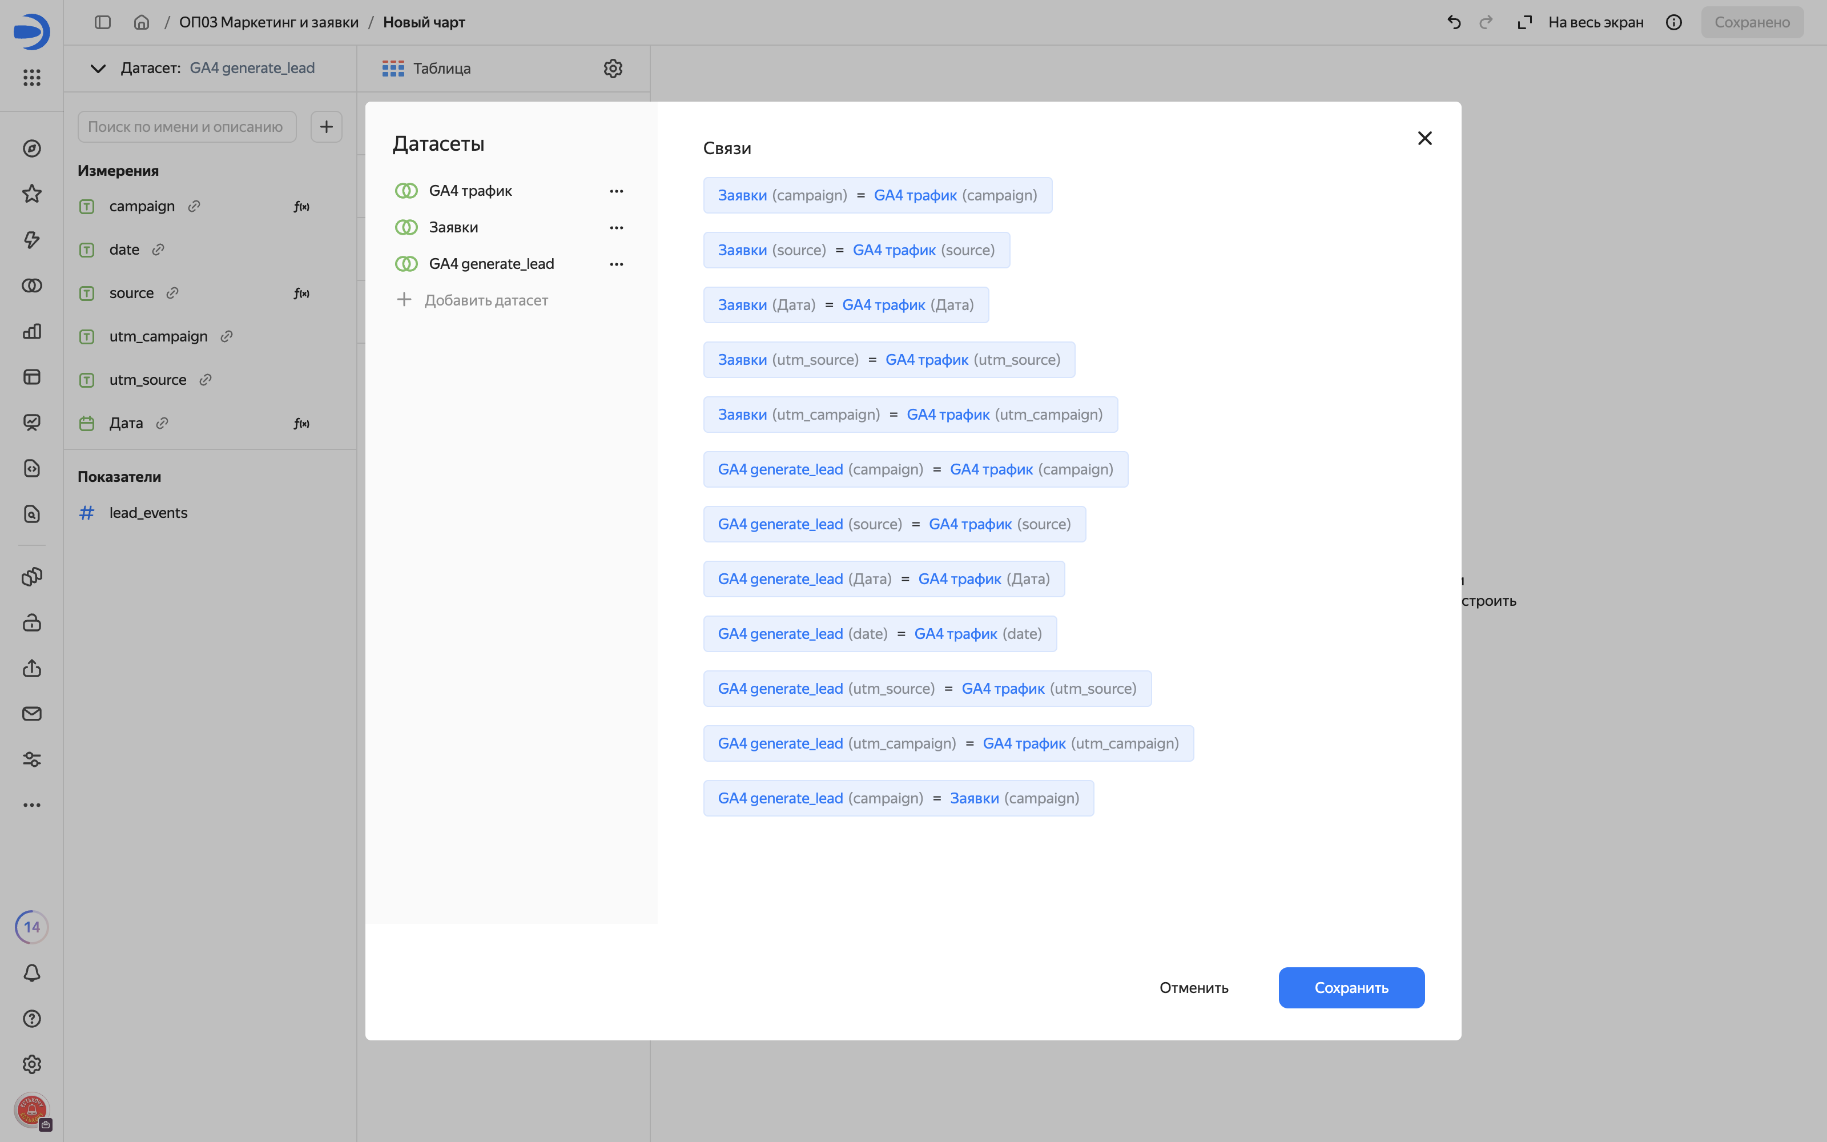Open favorites star icon in sidebar
Viewport: 1827px width, 1142px height.
[x=32, y=194]
